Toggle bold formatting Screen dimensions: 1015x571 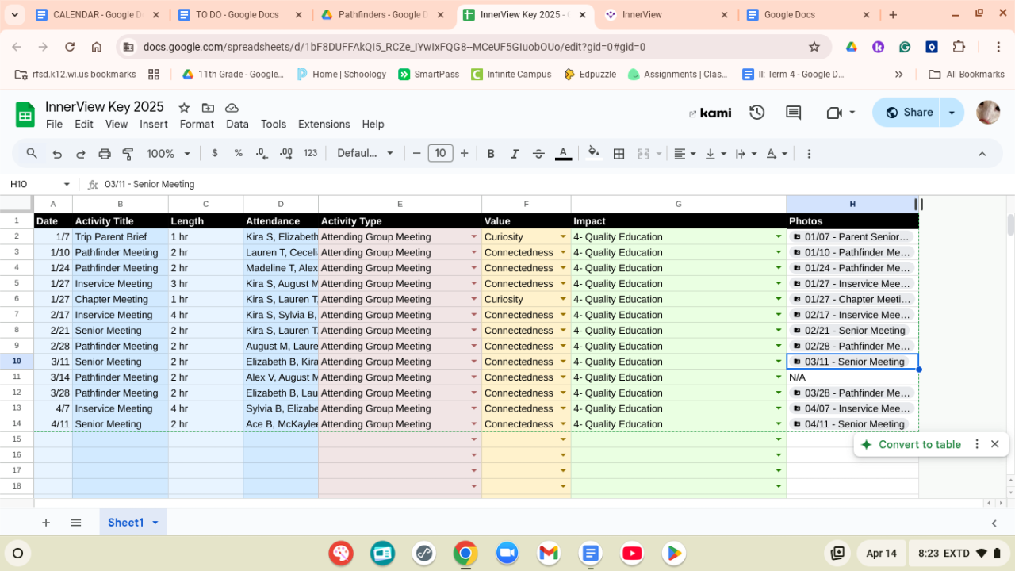click(491, 154)
